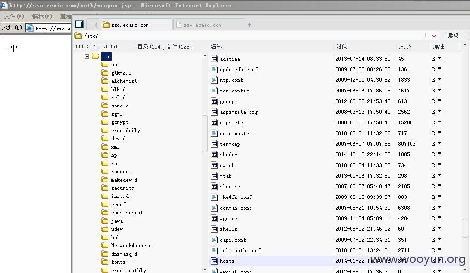Open the opt folder icon
The width and height of the screenshot is (470, 273).
(x=104, y=64)
